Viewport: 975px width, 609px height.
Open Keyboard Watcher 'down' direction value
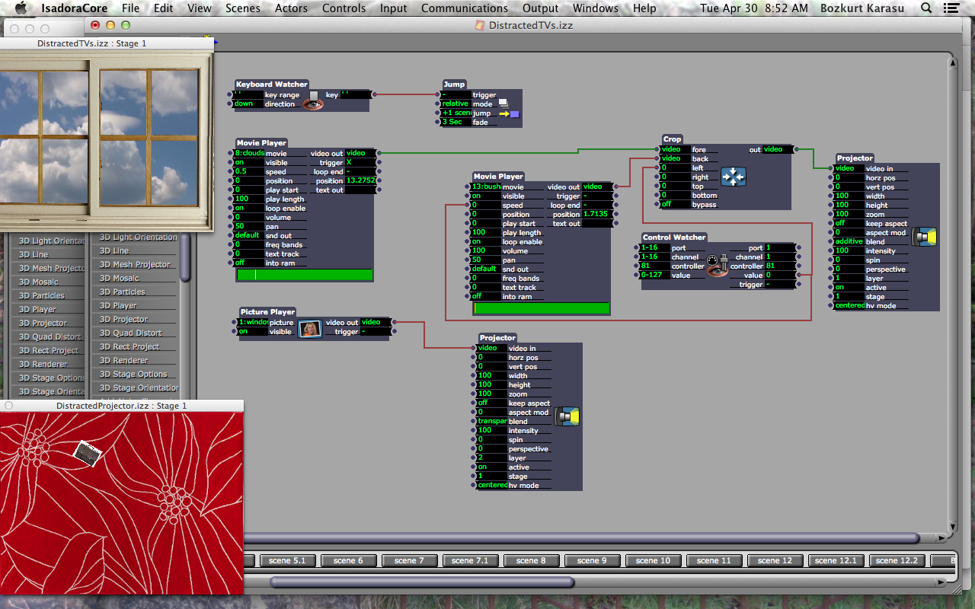(x=248, y=104)
